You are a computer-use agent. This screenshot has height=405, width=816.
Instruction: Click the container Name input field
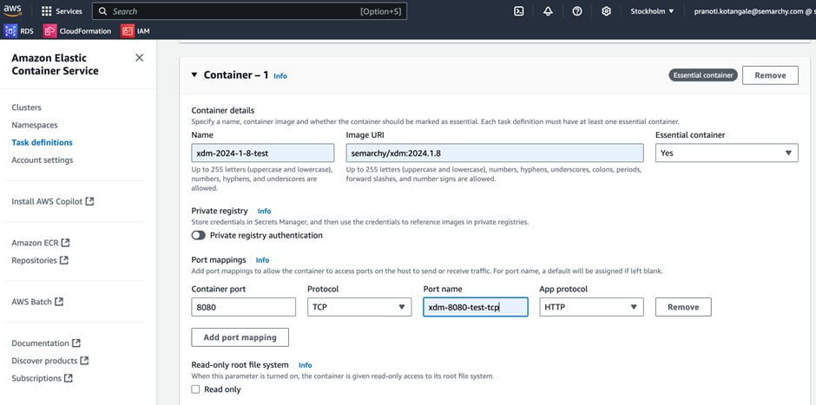(x=263, y=153)
